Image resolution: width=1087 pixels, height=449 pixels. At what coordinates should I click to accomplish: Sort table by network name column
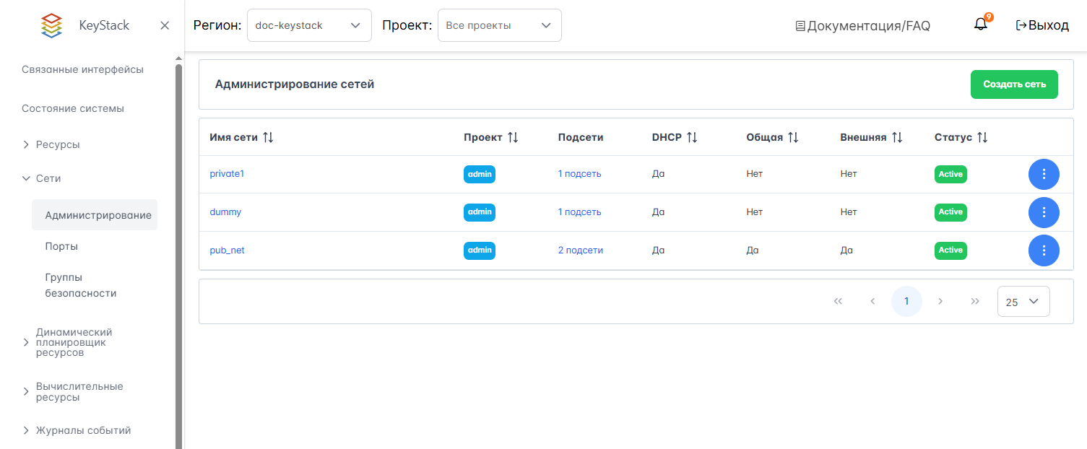pyautogui.click(x=268, y=137)
